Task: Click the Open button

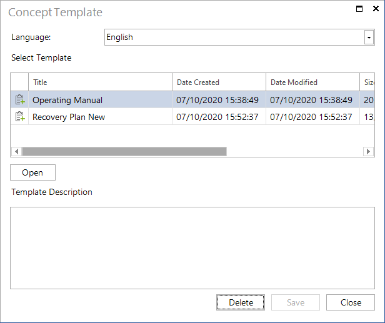Action: 32,172
